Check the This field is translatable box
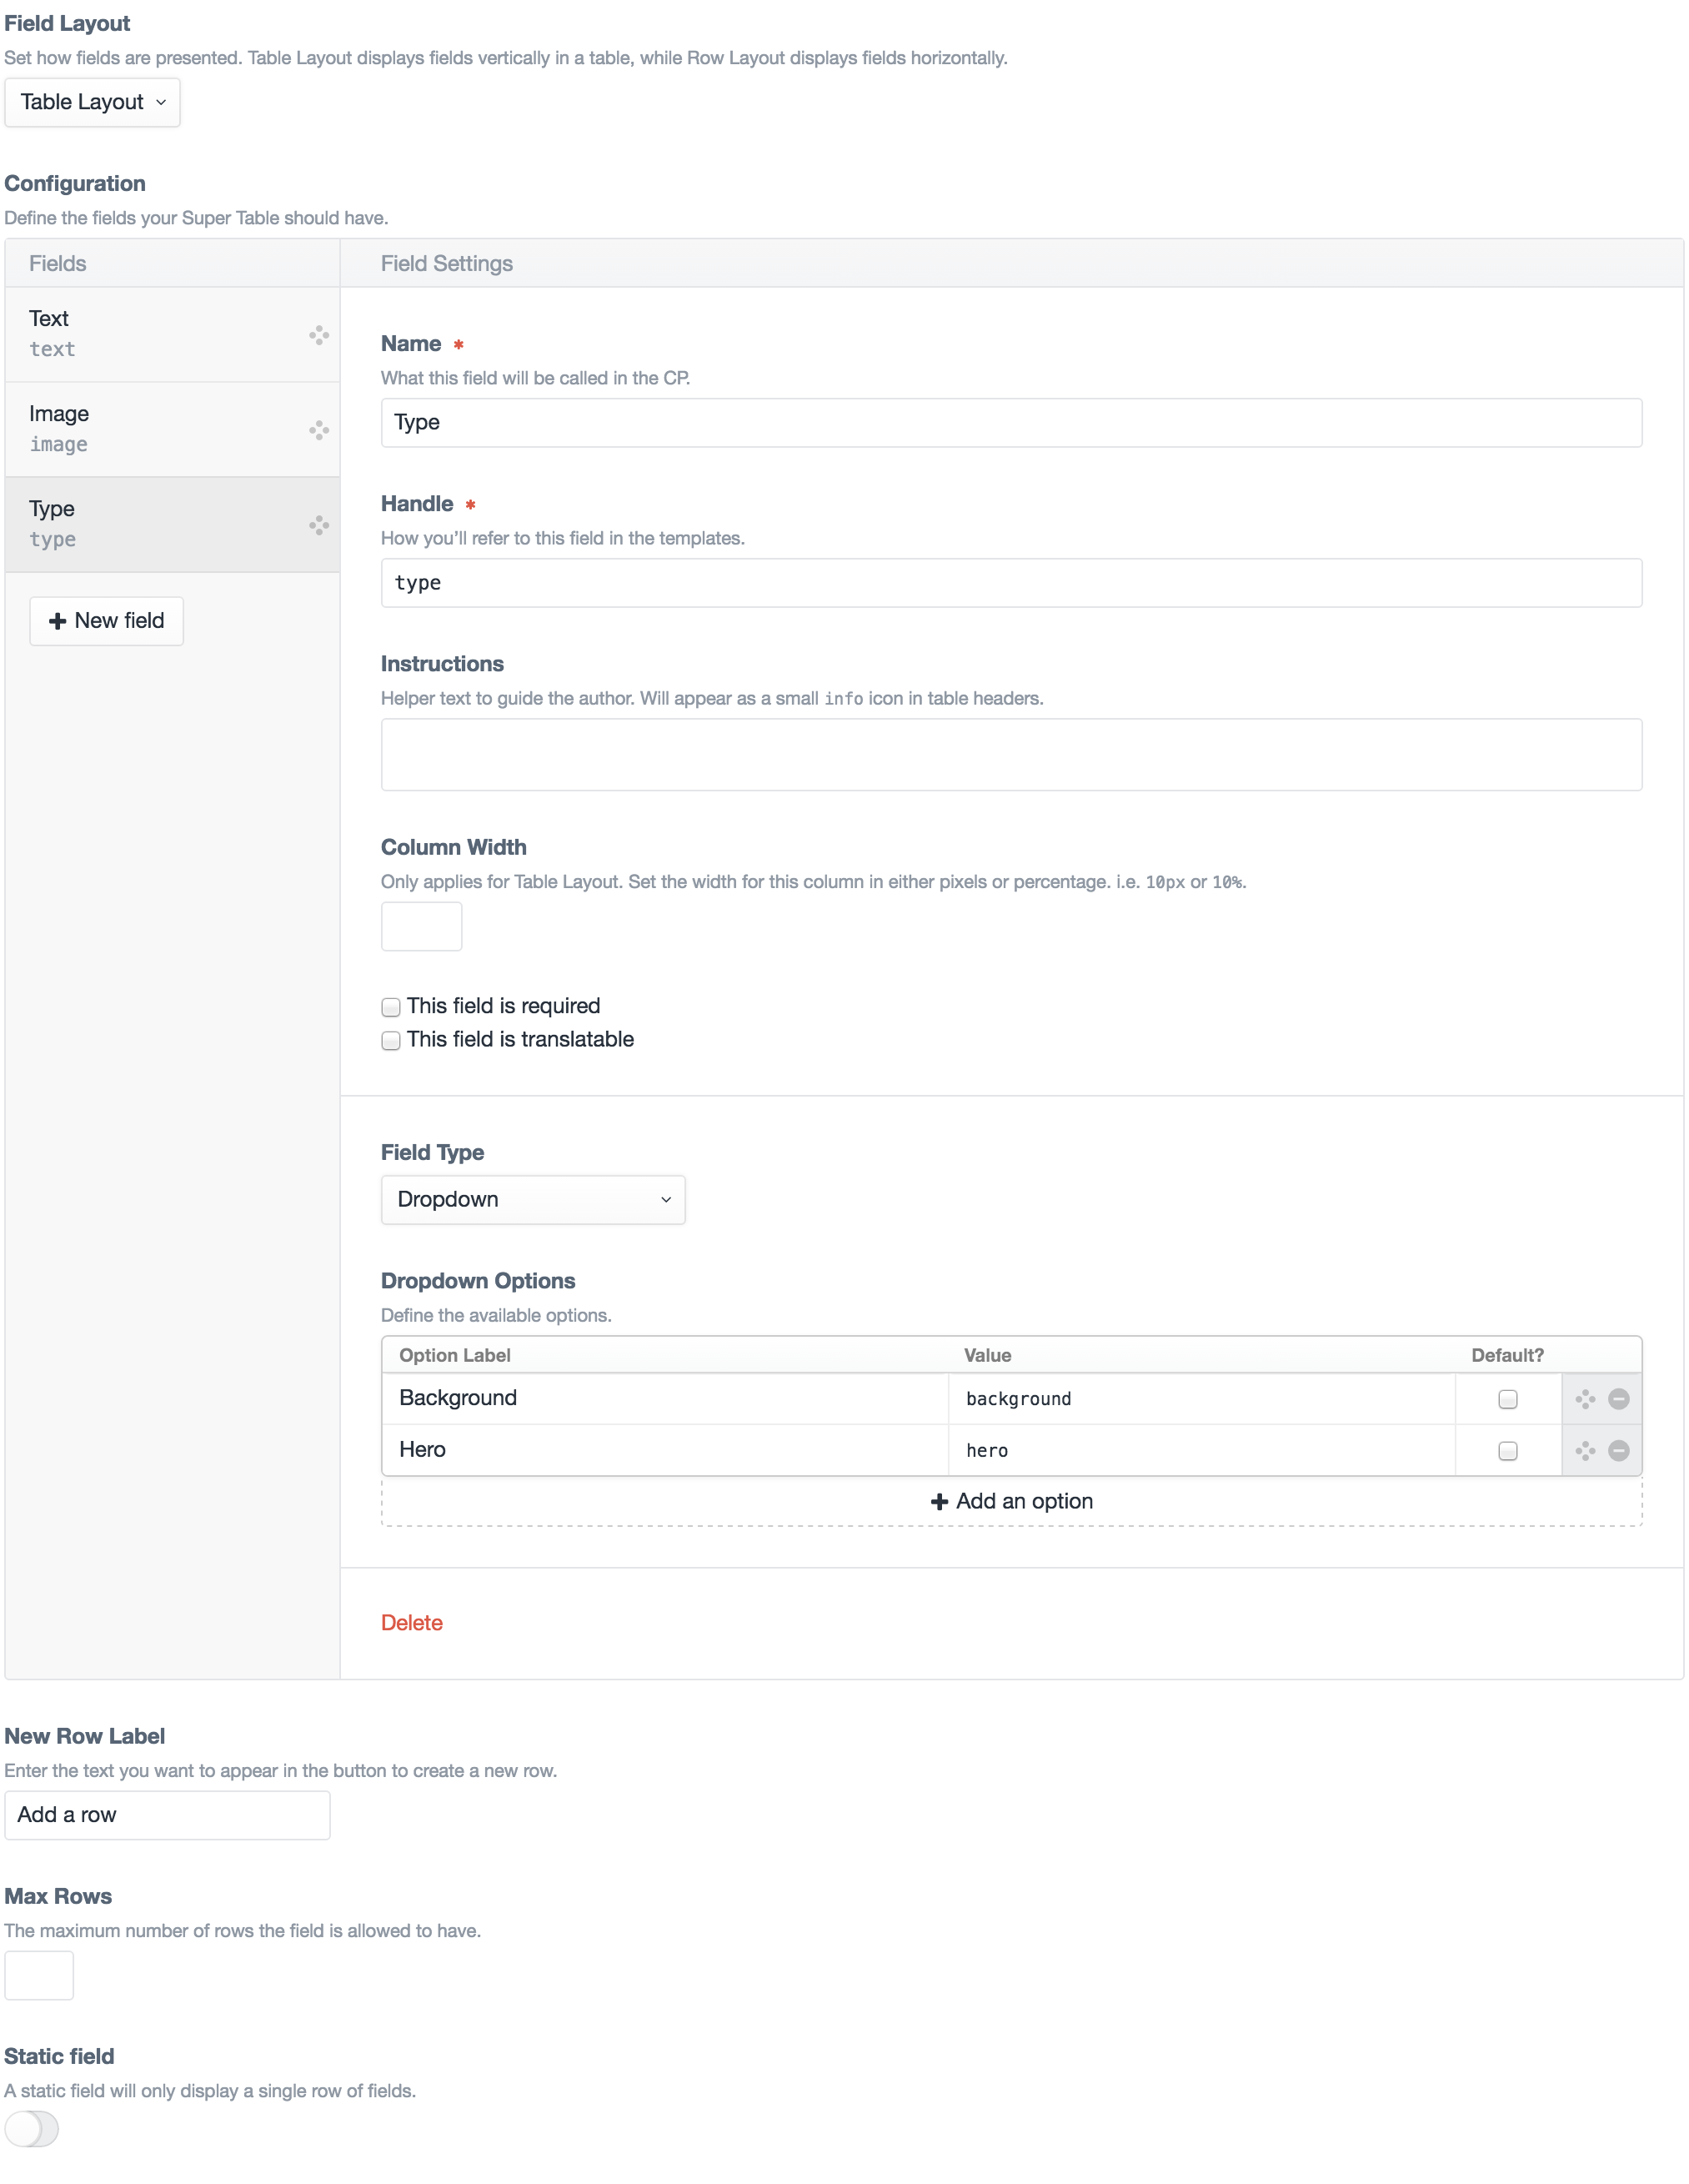 (x=391, y=1040)
